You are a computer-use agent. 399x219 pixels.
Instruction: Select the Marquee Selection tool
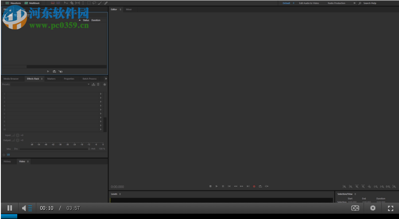[89, 3]
